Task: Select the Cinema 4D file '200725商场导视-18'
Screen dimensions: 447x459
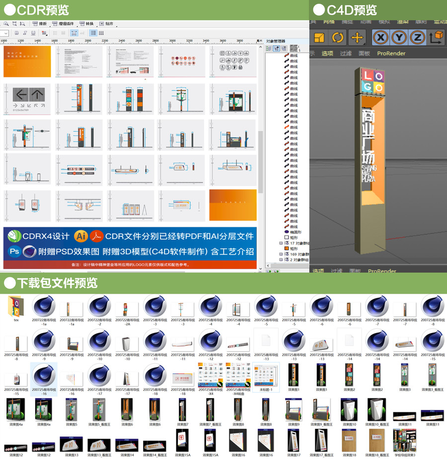Action: tap(155, 380)
